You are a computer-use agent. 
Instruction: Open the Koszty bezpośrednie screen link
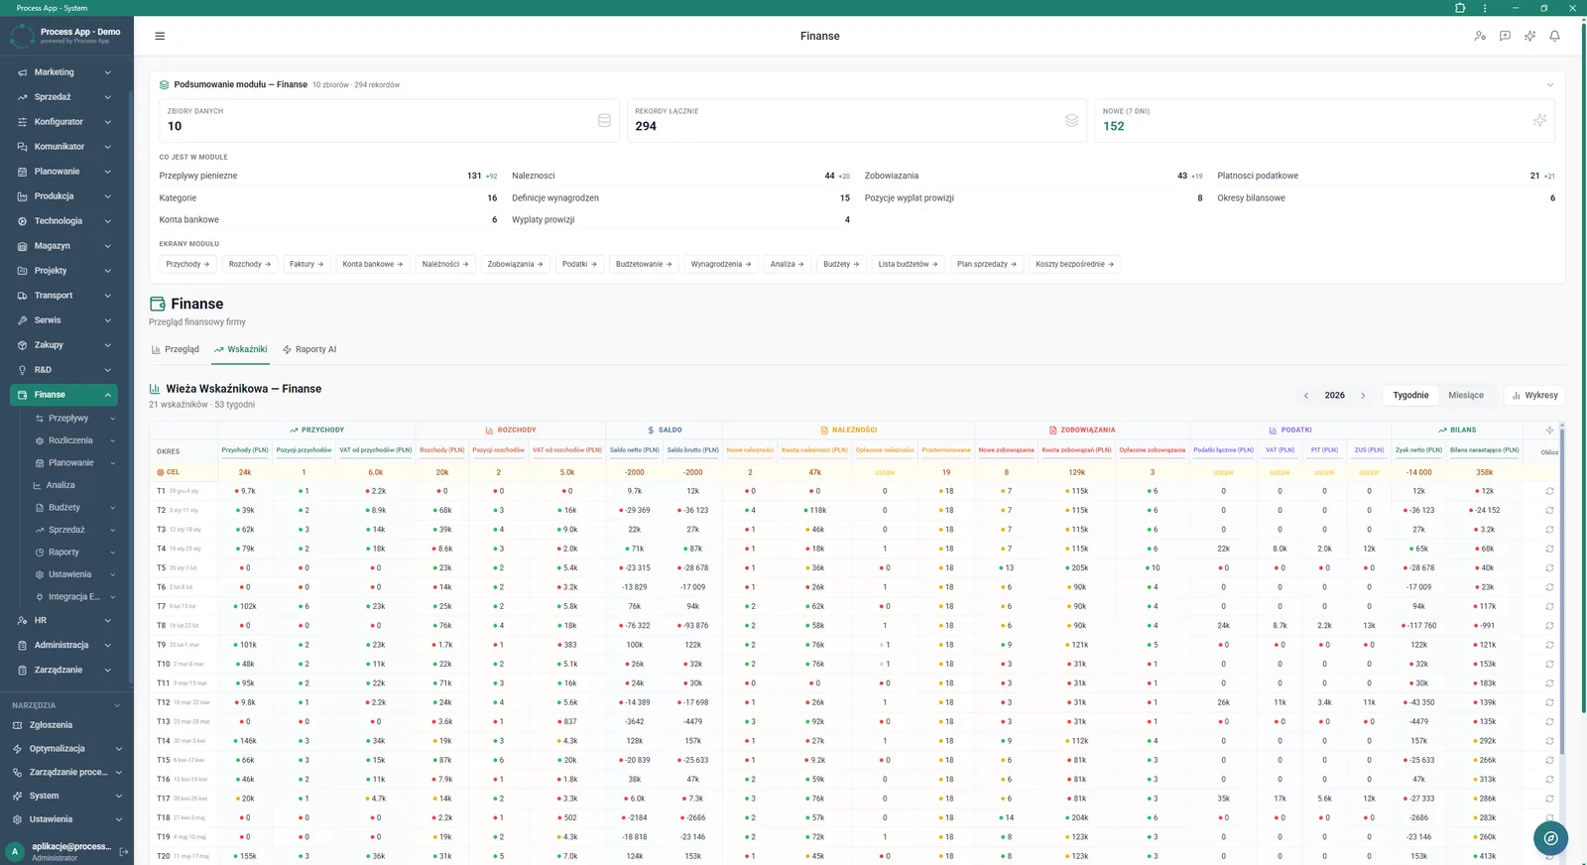[x=1075, y=264]
